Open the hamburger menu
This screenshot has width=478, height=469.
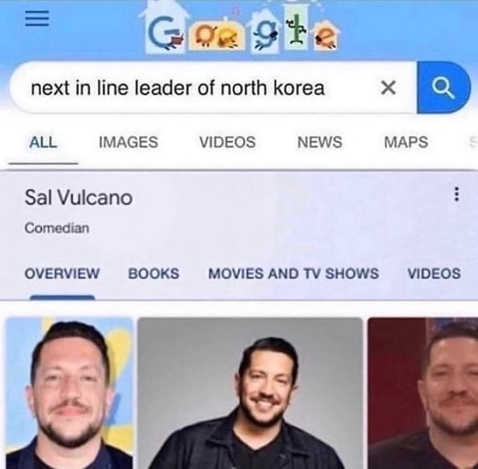click(x=37, y=19)
